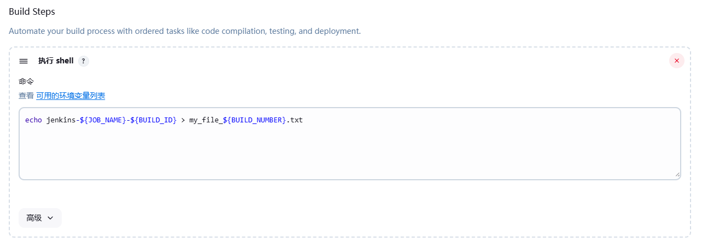702x242 pixels.
Task: Click the ${BUILD_NUMBER} variable in the command
Action: pos(254,120)
